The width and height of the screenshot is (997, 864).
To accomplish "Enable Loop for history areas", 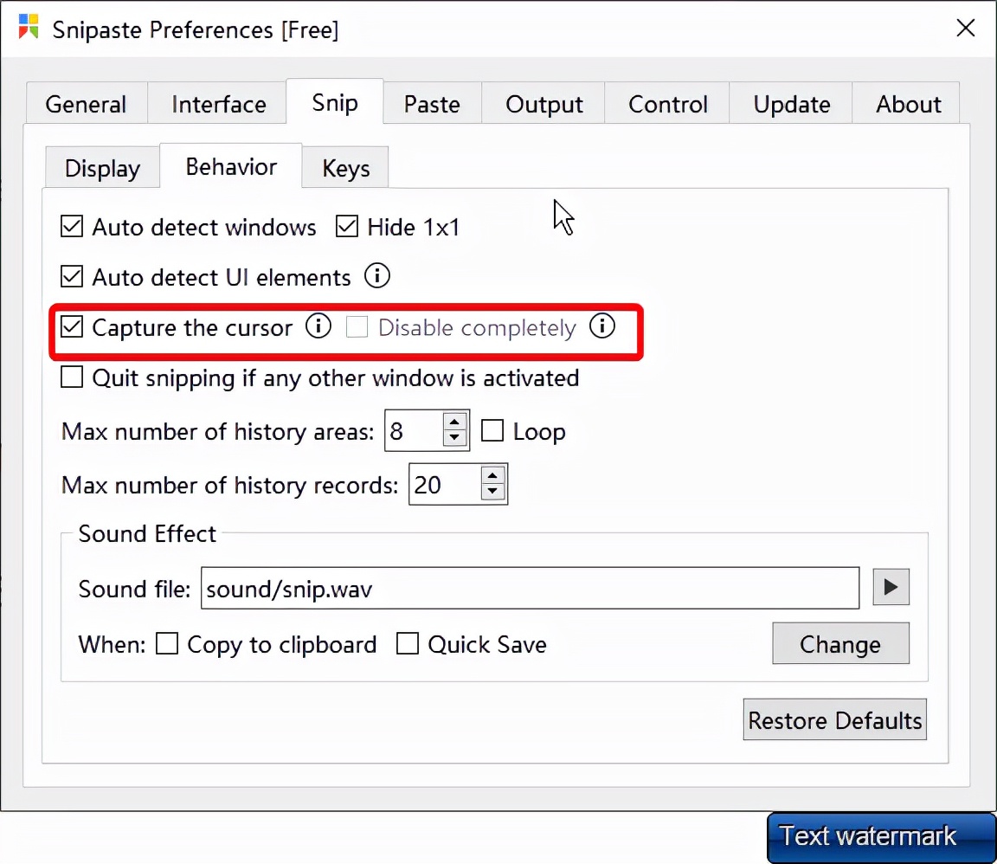I will [x=492, y=431].
